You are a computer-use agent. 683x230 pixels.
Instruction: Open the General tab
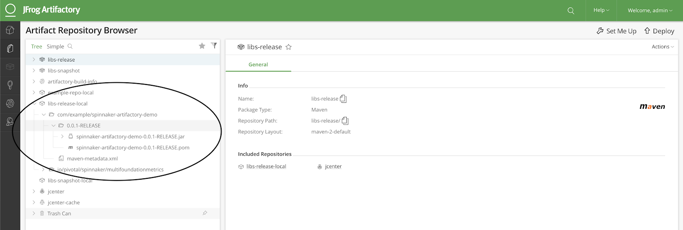(258, 64)
